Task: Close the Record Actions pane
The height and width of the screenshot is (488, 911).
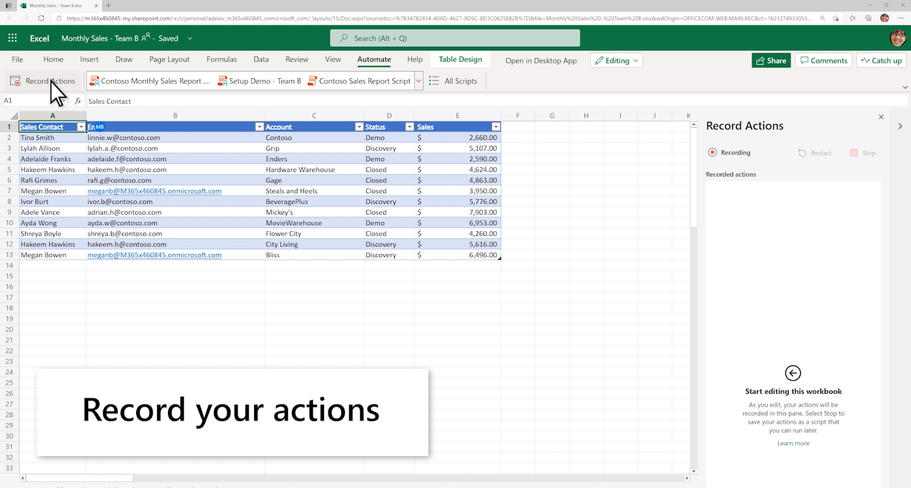Action: coord(881,117)
